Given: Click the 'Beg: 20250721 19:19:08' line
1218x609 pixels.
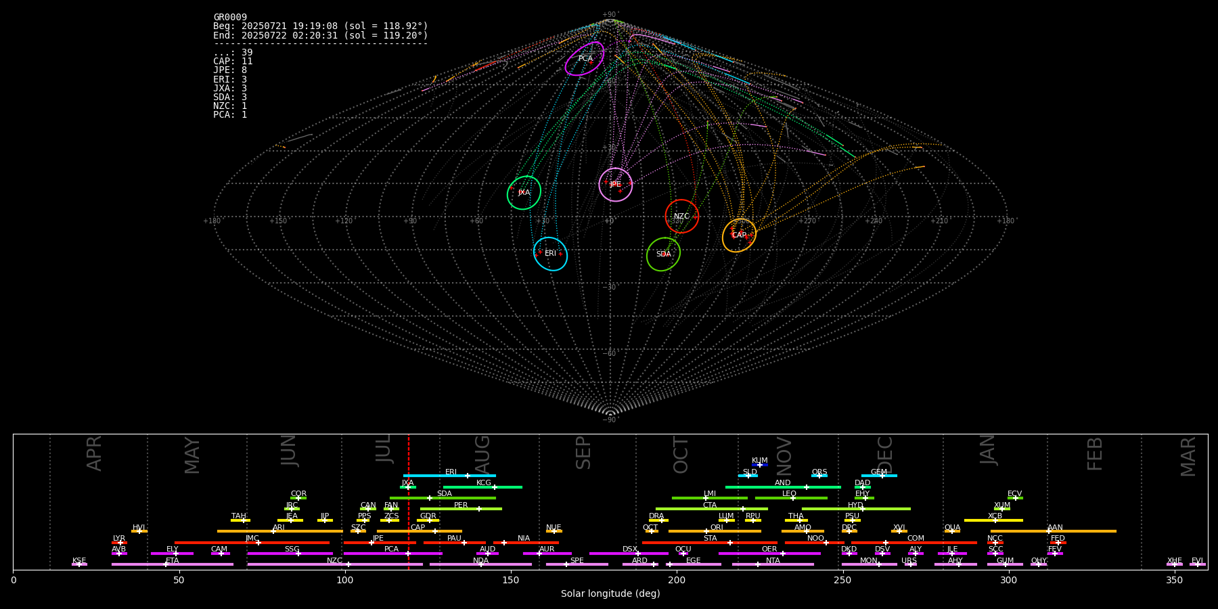Looking at the screenshot, I should point(321,26).
